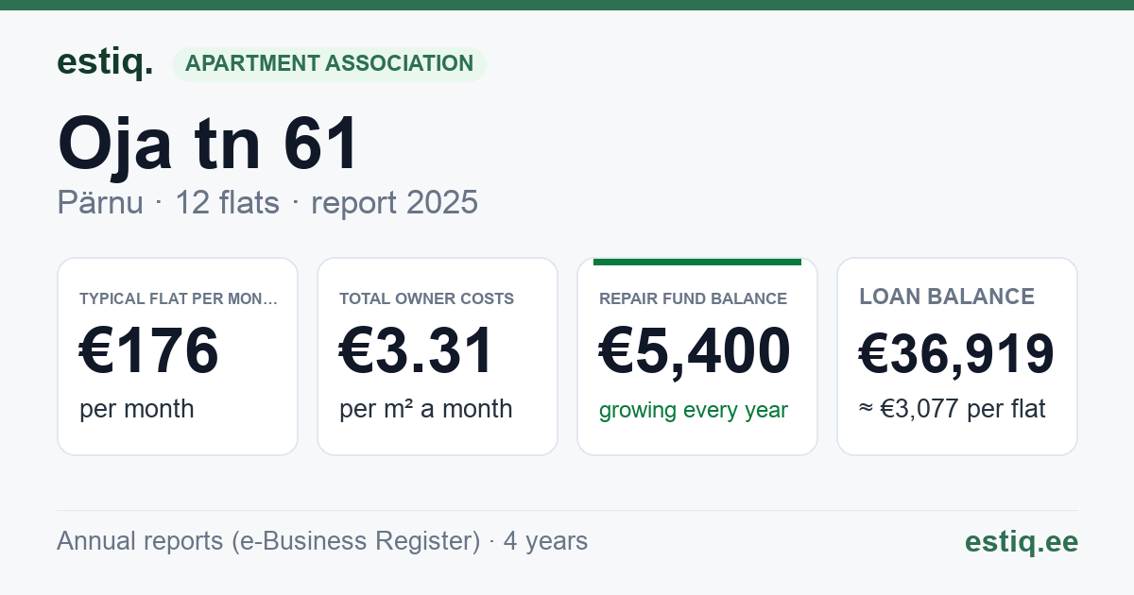Click the 'per month' caption under €176
The height and width of the screenshot is (595, 1134).
coord(137,409)
